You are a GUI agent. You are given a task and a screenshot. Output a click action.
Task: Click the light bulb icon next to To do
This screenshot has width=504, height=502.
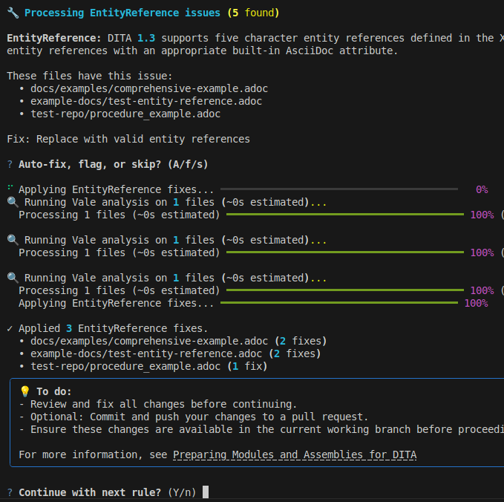[24, 391]
